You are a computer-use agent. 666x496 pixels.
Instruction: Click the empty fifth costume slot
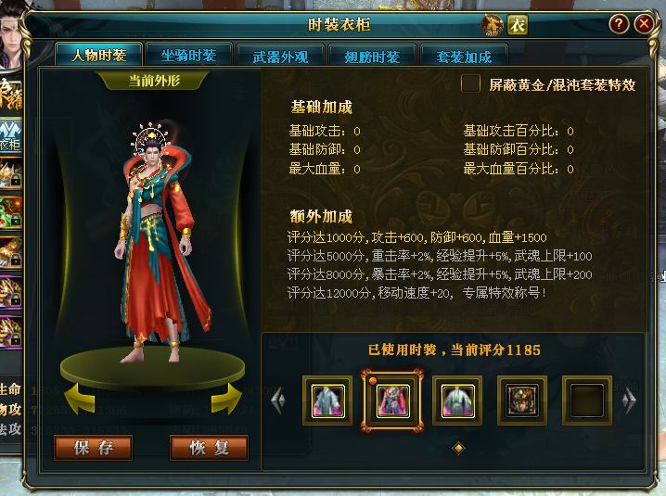(587, 401)
